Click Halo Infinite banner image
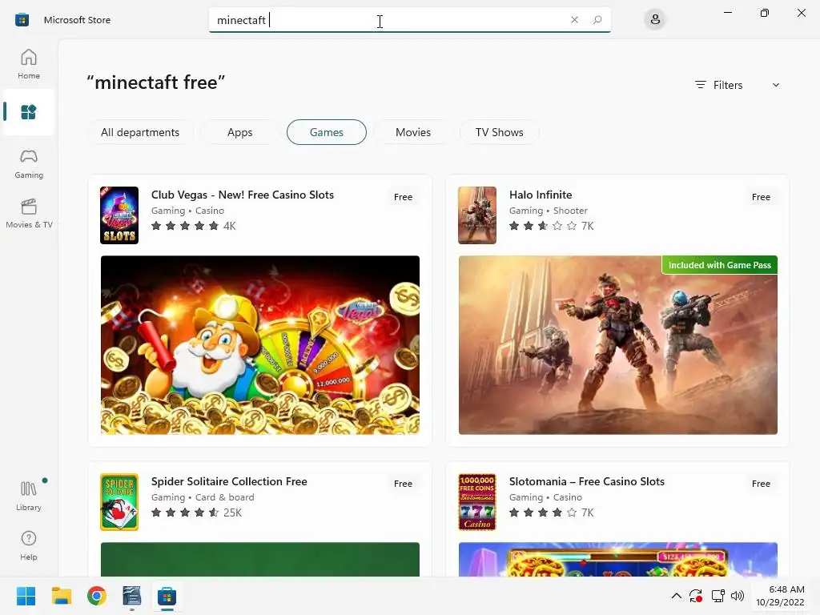Image resolution: width=820 pixels, height=615 pixels. (x=618, y=345)
